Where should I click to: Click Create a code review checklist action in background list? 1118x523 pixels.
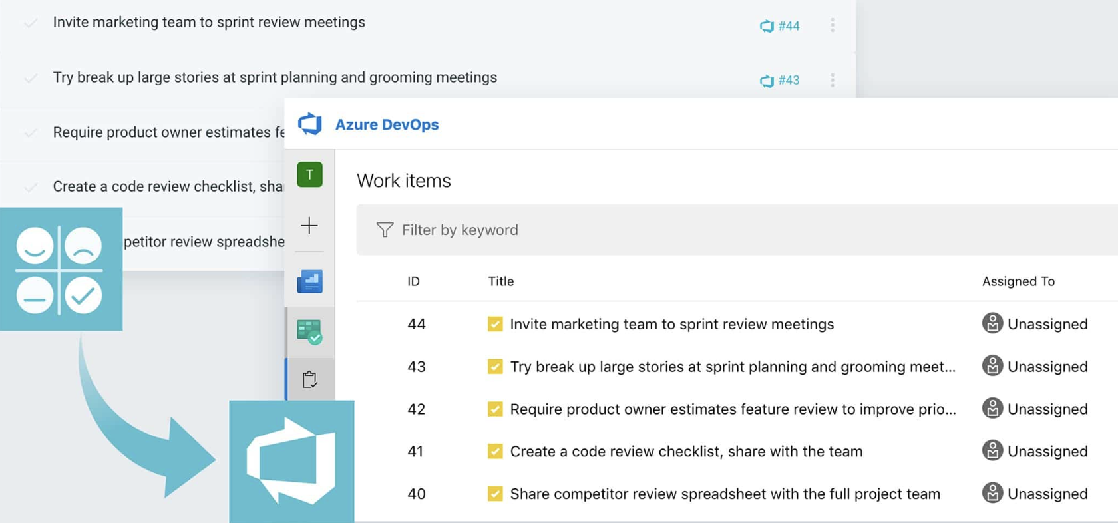click(168, 186)
